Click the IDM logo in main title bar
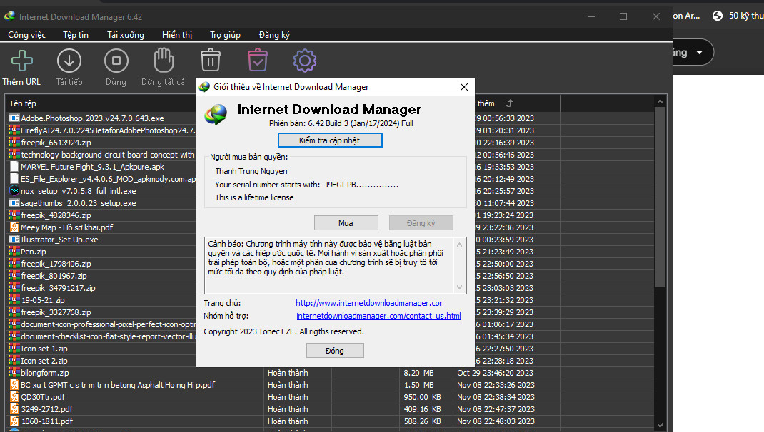 point(10,16)
